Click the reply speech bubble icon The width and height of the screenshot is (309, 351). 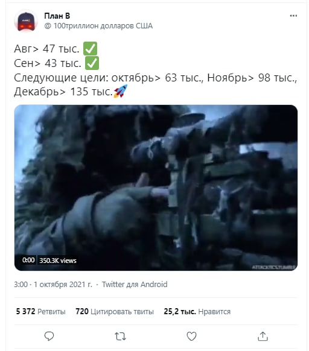49,337
